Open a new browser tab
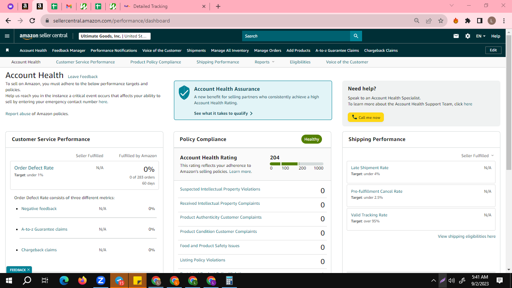512x288 pixels. click(218, 6)
